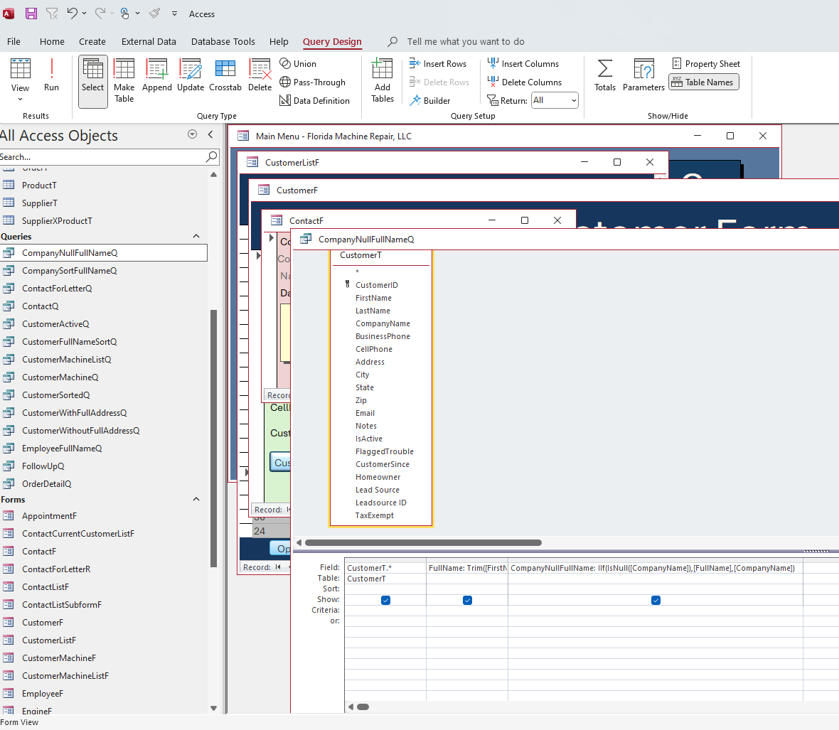Toggle the Totals row icon
Viewport: 839px width, 730px height.
coord(605,75)
